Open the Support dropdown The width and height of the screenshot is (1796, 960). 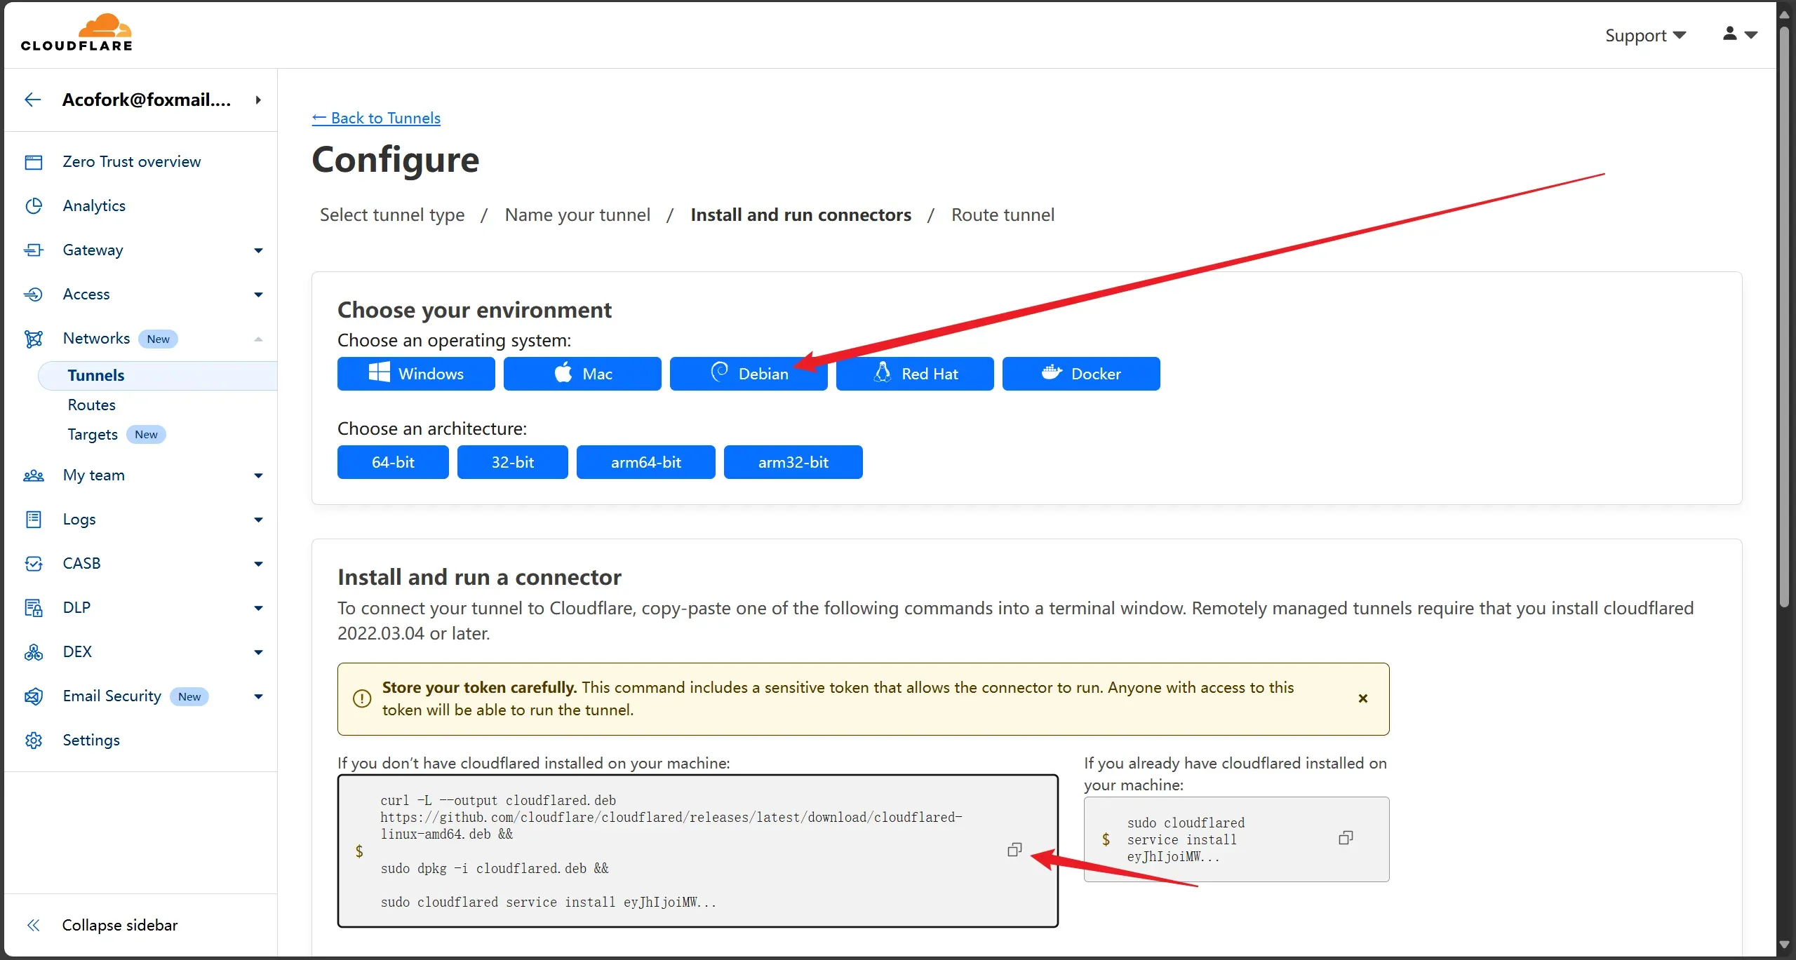pos(1644,35)
